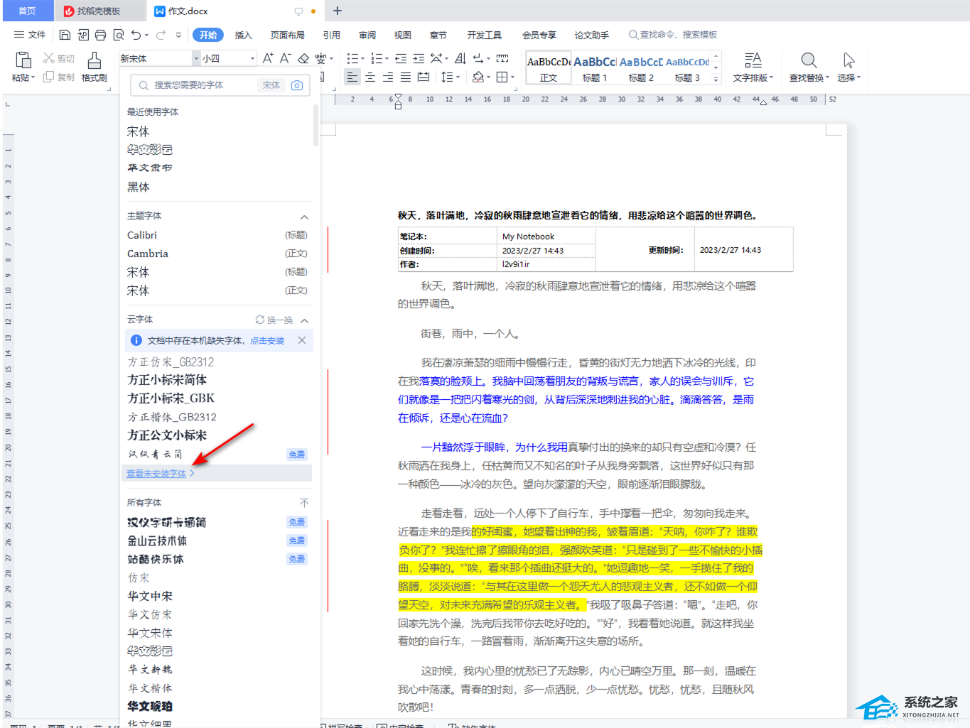This screenshot has height=728, width=970.
Task: Click the Find and Replace (查找替换) magnifier icon
Action: 809,61
